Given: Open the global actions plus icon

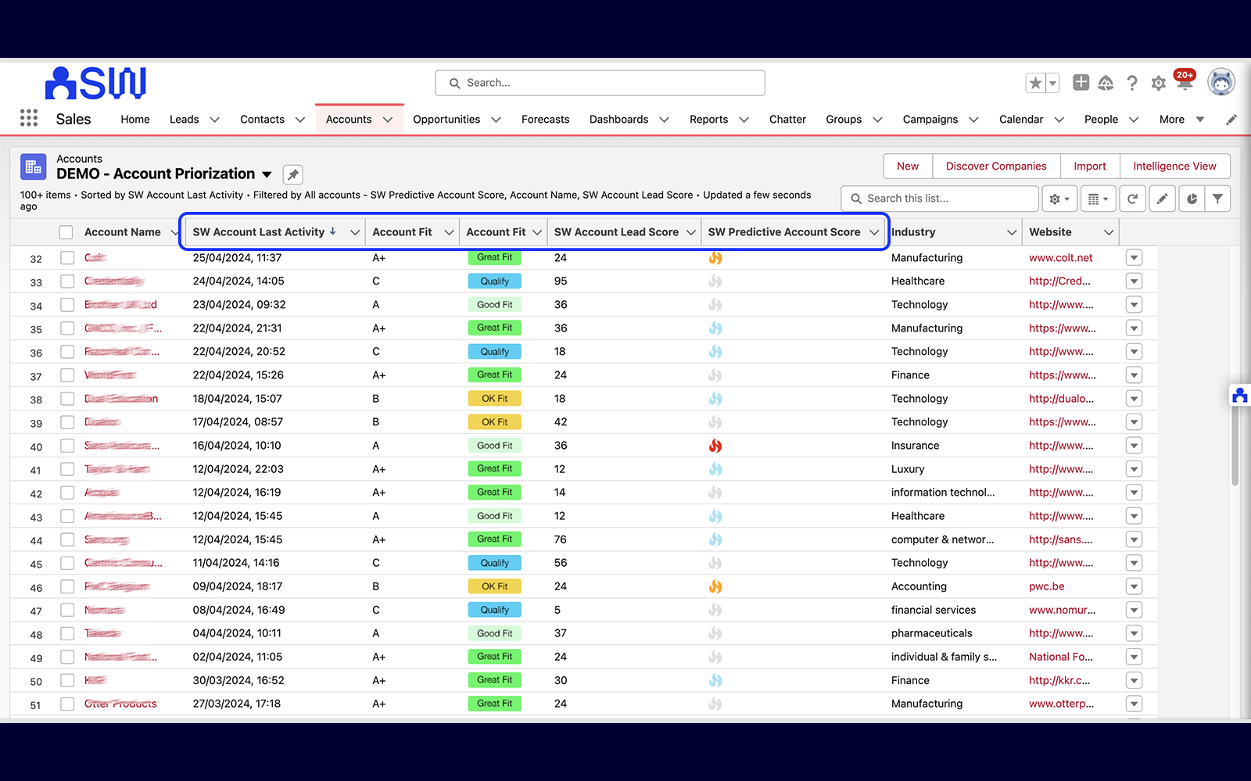Looking at the screenshot, I should pos(1081,82).
